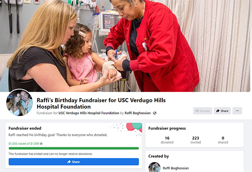Click the fundraiser cover photo
The height and width of the screenshot is (172, 252).
pyautogui.click(x=125, y=46)
